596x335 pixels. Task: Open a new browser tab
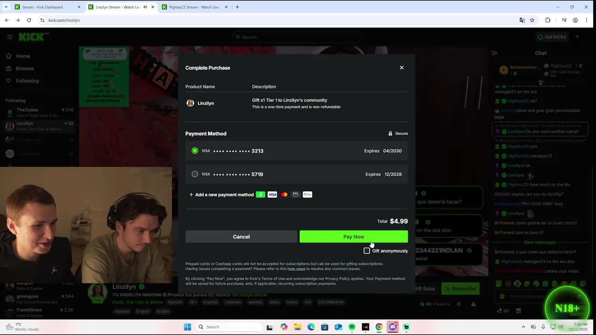237,7
